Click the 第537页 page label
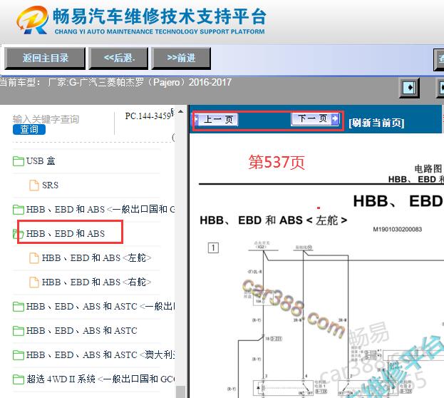This screenshot has width=444, height=398. (277, 163)
